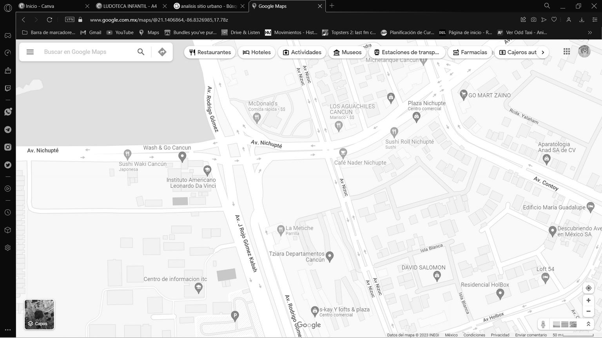Viewport: 602px width, 338px height.
Task: Search open tabs with magnifier icon
Action: pos(547,6)
